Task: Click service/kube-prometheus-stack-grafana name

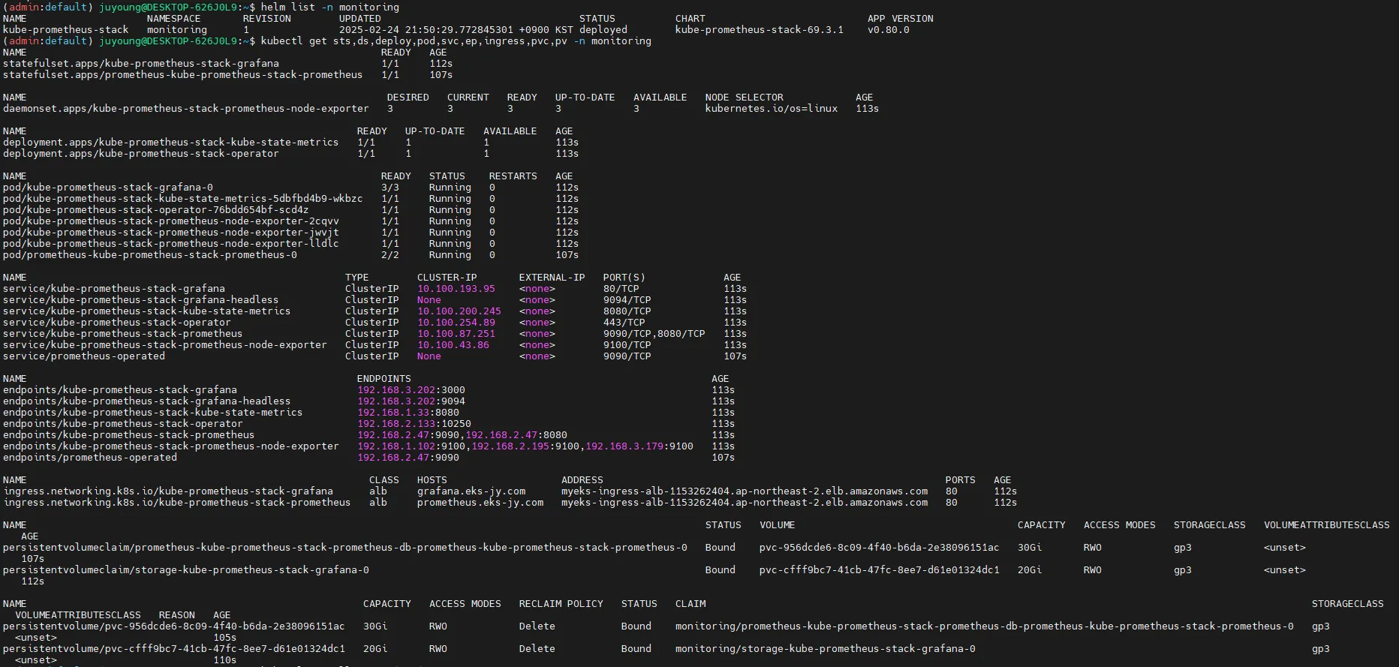Action: pyautogui.click(x=114, y=289)
